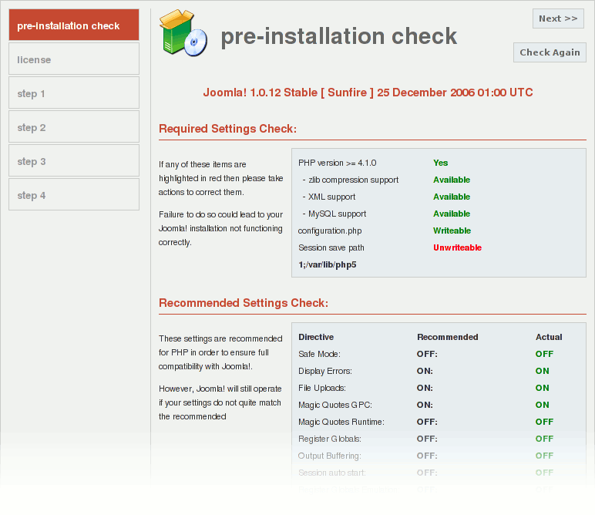Click the Recommended Settings Check heading

[244, 303]
